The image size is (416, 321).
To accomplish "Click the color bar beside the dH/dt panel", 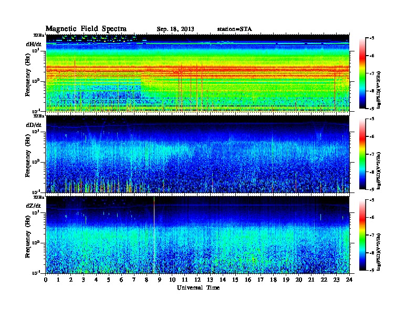I will click(x=362, y=73).
